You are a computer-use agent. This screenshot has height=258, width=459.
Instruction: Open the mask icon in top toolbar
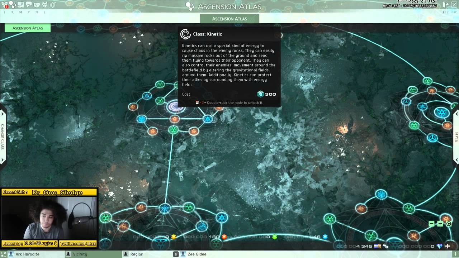pyautogui.click(x=45, y=5)
